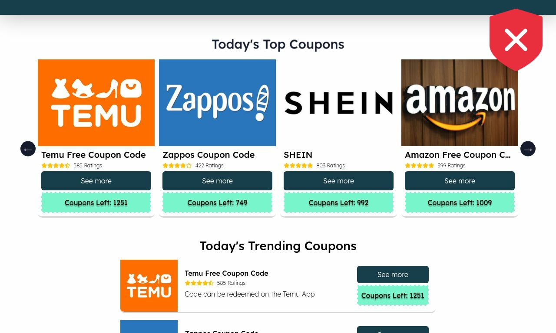
Task: Click See more in trending Temu row
Action: click(x=393, y=274)
